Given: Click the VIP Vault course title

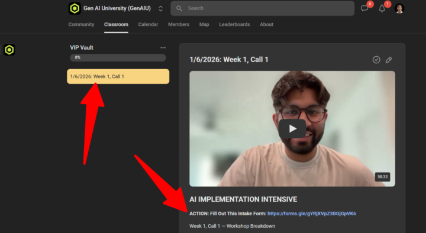Looking at the screenshot, I should point(82,47).
